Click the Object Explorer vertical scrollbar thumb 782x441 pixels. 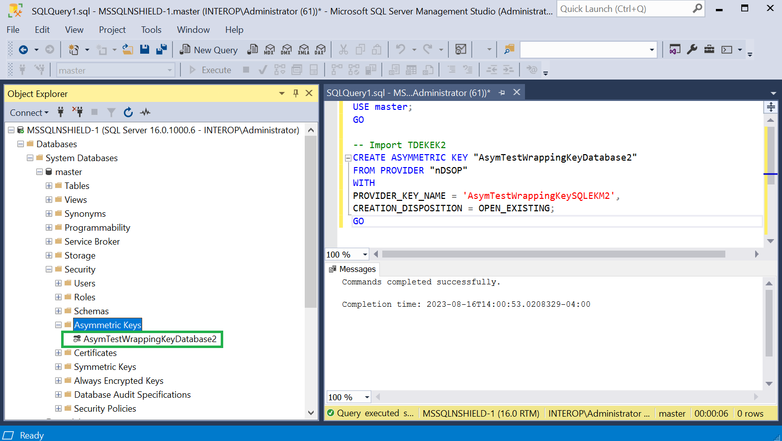click(x=311, y=221)
